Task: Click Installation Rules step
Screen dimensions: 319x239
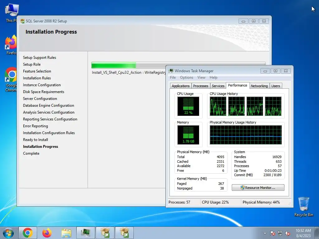Action: coord(37,78)
